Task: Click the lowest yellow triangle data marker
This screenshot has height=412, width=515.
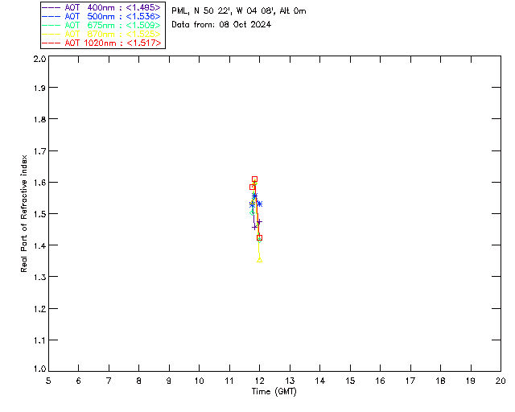Action: tap(259, 260)
